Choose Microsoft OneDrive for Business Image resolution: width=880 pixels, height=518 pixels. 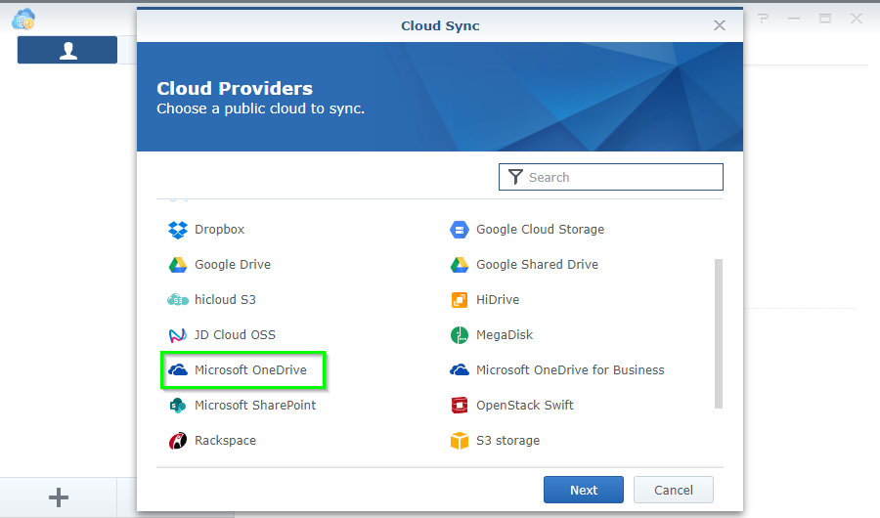(x=569, y=370)
